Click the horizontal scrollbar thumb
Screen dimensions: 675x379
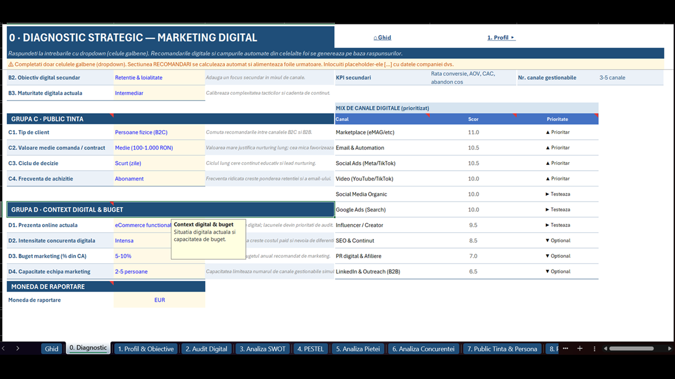(x=632, y=348)
